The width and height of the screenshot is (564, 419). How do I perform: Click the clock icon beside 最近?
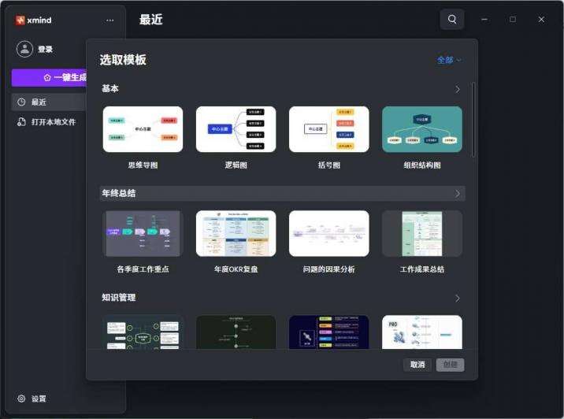(x=21, y=102)
